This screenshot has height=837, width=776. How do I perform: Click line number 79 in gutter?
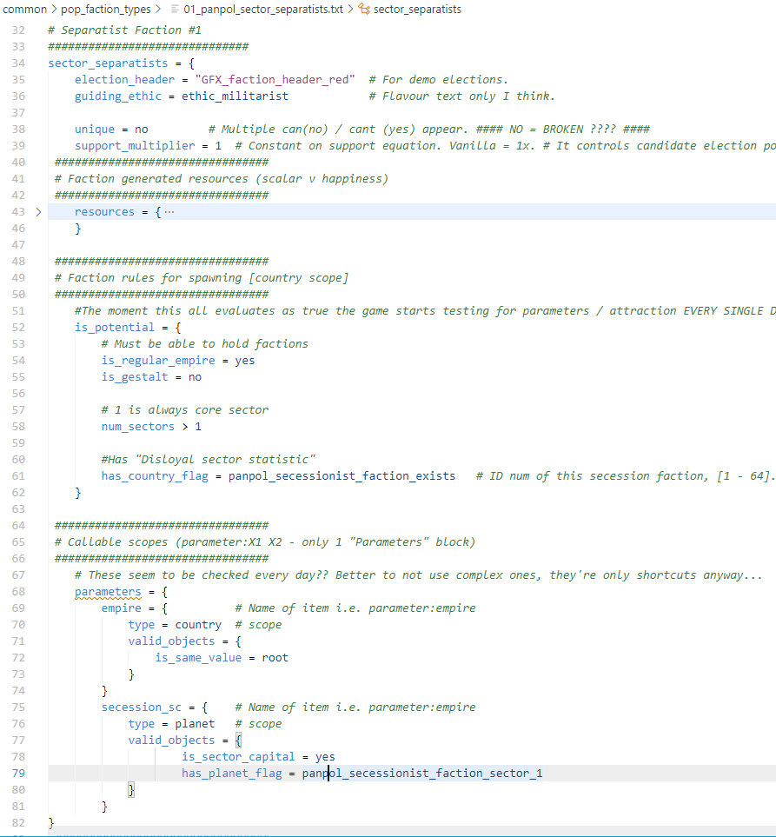click(18, 773)
